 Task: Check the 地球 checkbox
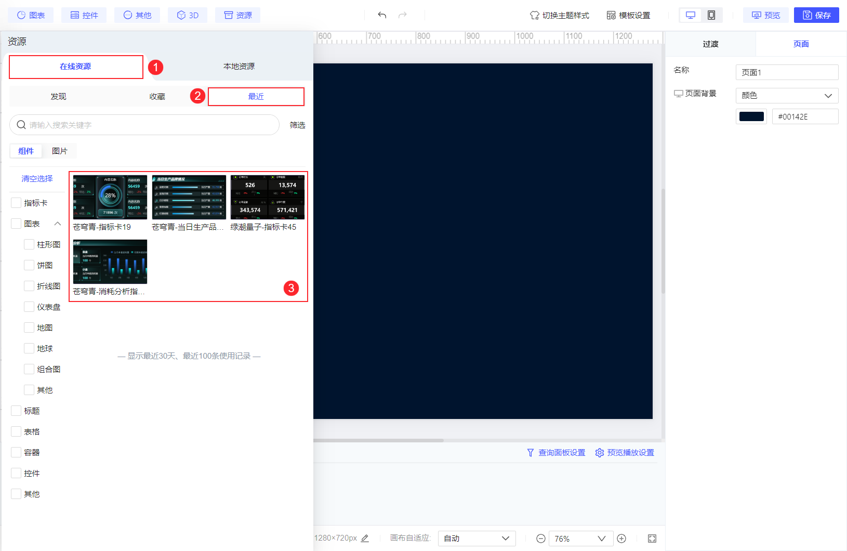pos(29,348)
